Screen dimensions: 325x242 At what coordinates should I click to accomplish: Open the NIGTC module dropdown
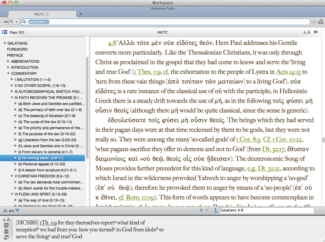click(x=11, y=22)
